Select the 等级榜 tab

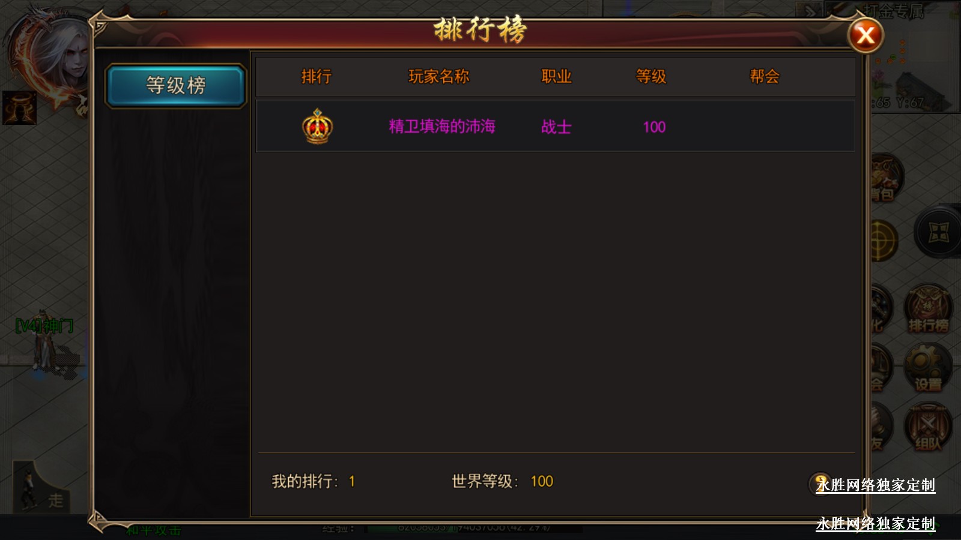(x=175, y=86)
